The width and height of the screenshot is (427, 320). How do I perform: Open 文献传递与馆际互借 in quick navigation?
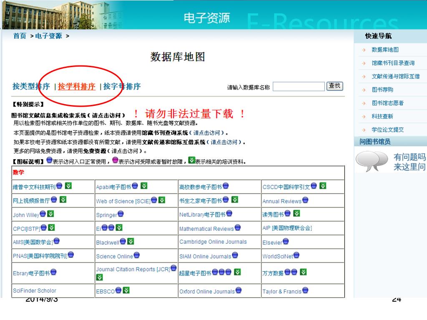[396, 77]
